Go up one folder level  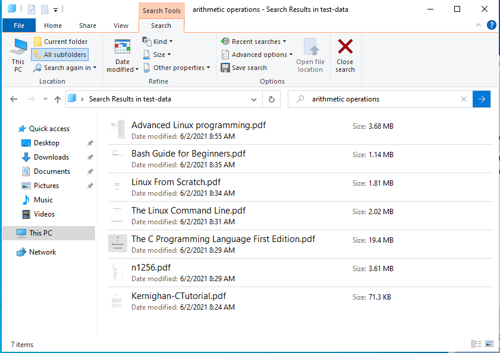[58, 99]
